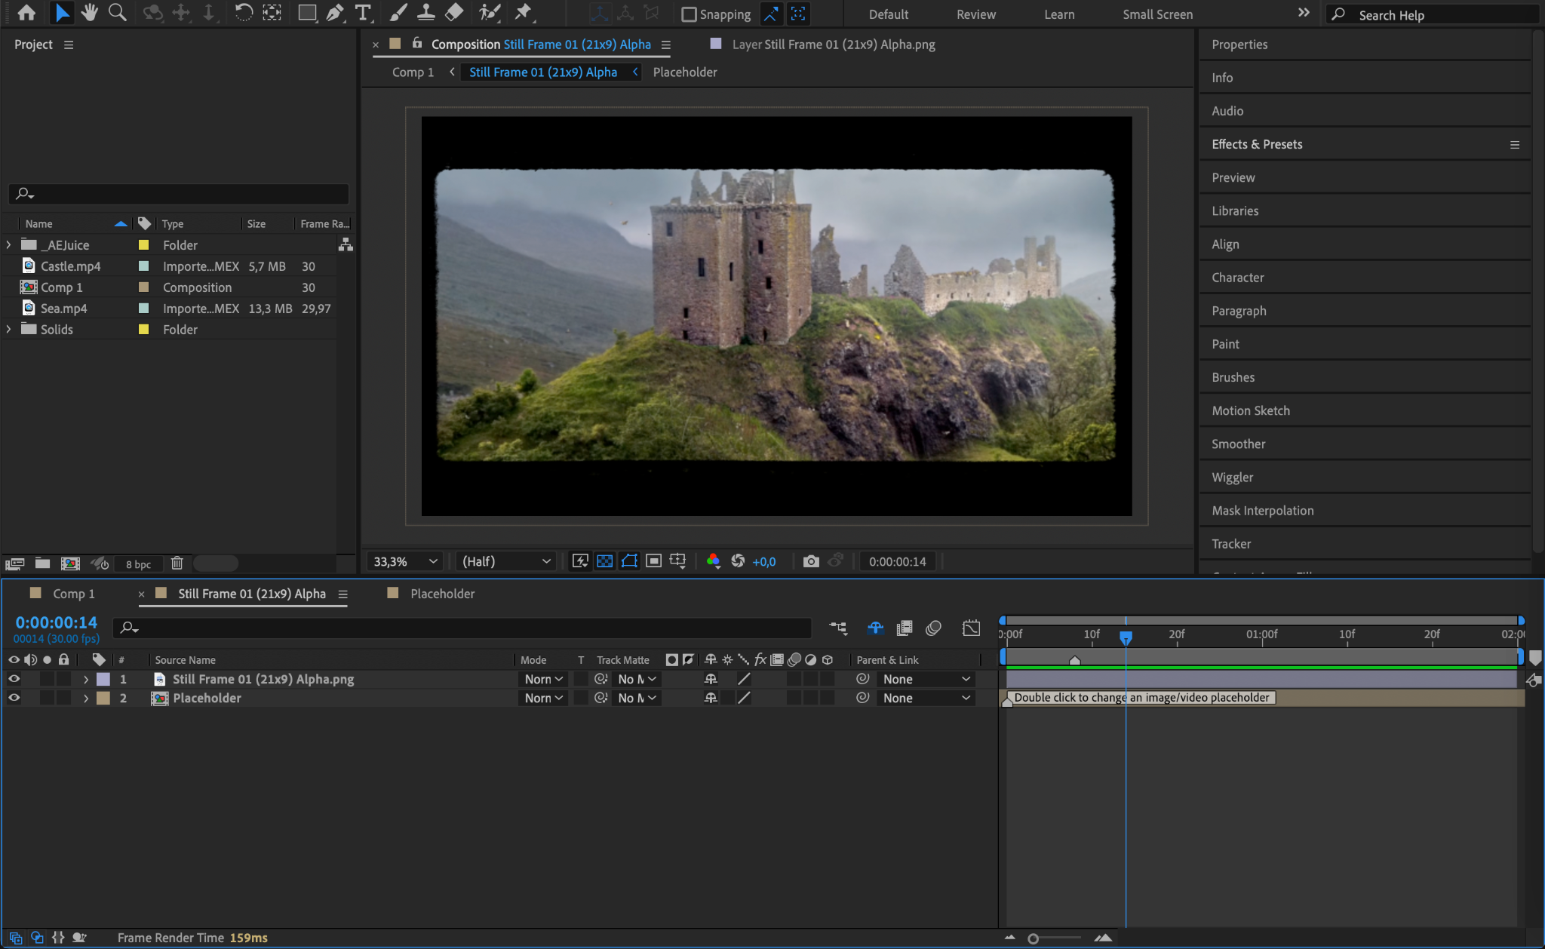Hide the Still Frame 01 Alpha.png layer
The image size is (1545, 949).
pos(14,679)
